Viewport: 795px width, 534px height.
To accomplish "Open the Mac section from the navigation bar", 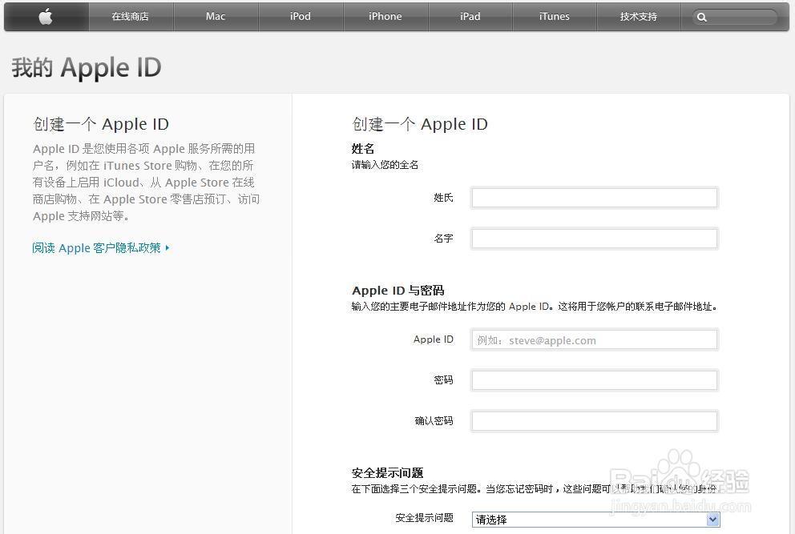I will click(215, 16).
